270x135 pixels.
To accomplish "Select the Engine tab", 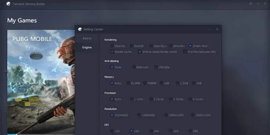I will 87,47.
